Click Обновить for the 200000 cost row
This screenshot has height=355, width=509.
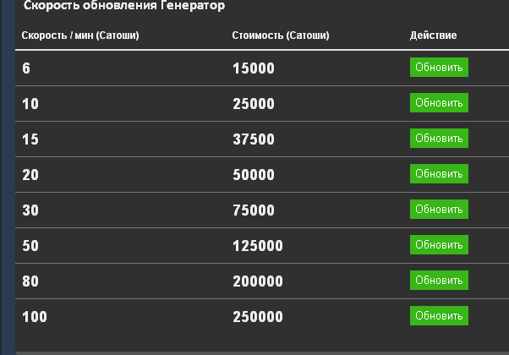point(439,280)
